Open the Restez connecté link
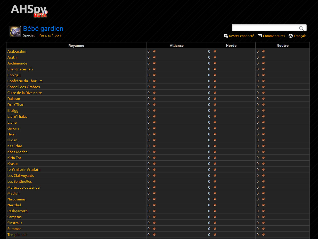The image size is (318, 239). 241,36
